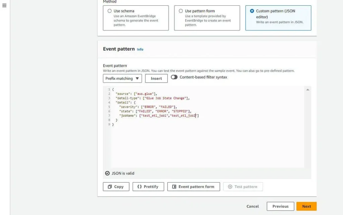Click the Test pattern gear icon
The image size is (343, 215).
click(230, 187)
